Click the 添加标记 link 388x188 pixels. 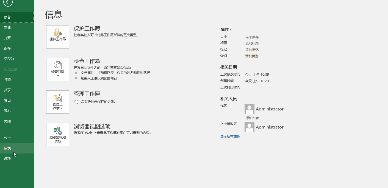[252, 49]
